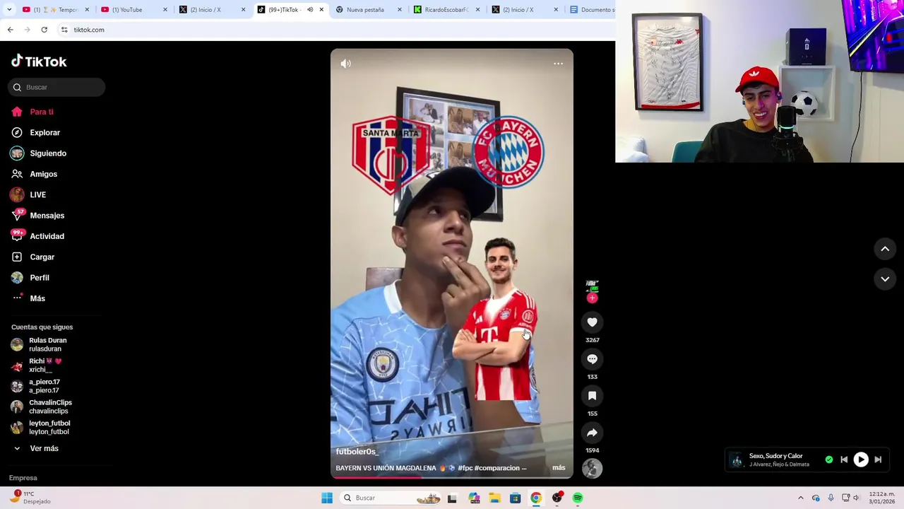Go forward in the browser
The image size is (904, 509).
point(27,30)
